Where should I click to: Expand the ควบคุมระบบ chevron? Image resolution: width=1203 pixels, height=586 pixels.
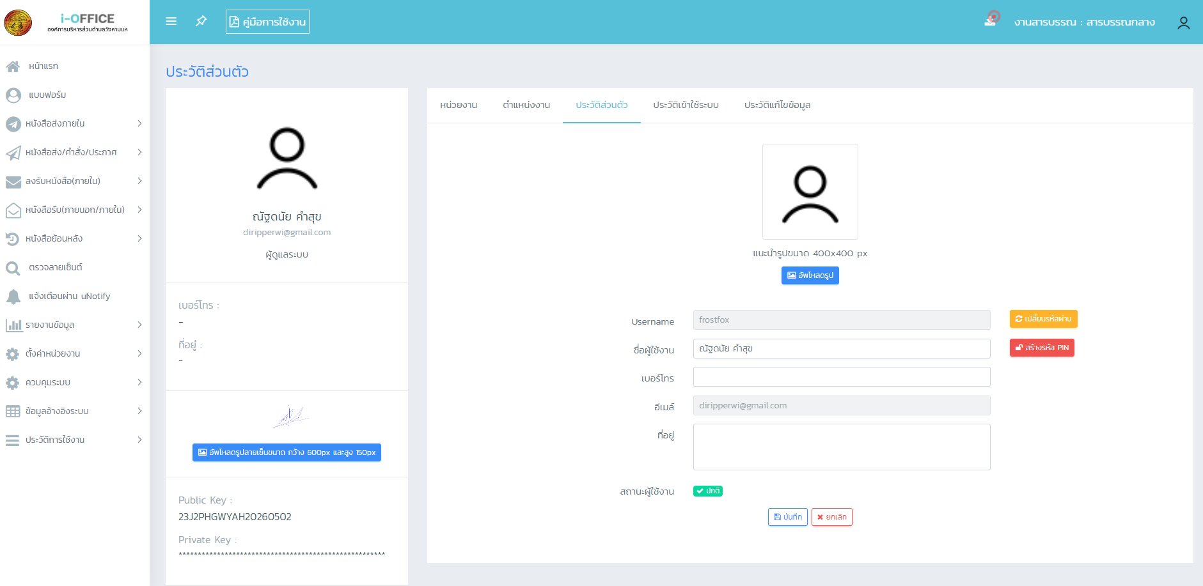click(139, 382)
